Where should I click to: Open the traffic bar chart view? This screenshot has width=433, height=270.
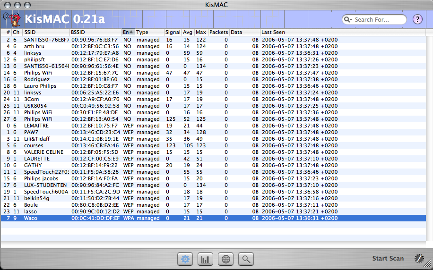(206, 259)
